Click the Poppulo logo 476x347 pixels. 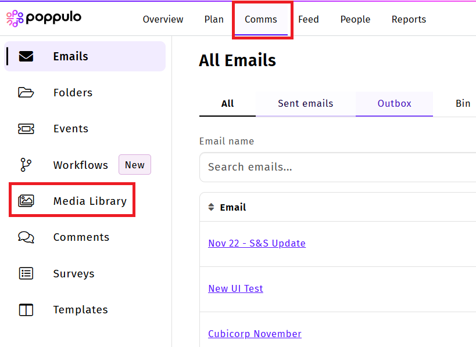(x=44, y=19)
